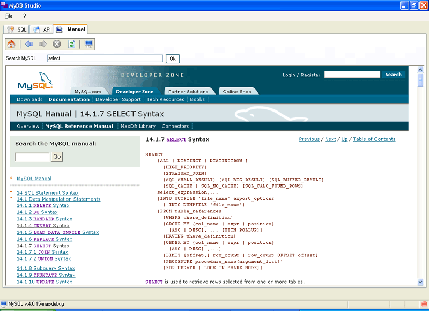Click the connection icon in the status bar
Viewport: 429px width, 311px height.
(4, 304)
